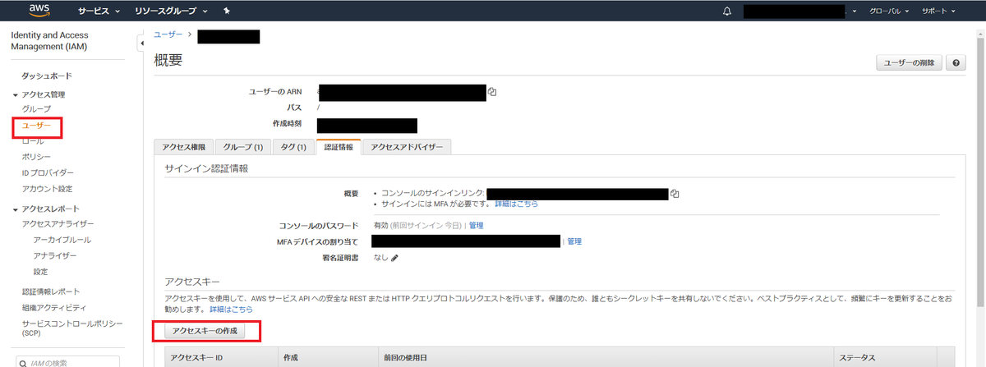The image size is (986, 367).
Task: Click the ユーザーの削除 button
Action: tap(910, 63)
